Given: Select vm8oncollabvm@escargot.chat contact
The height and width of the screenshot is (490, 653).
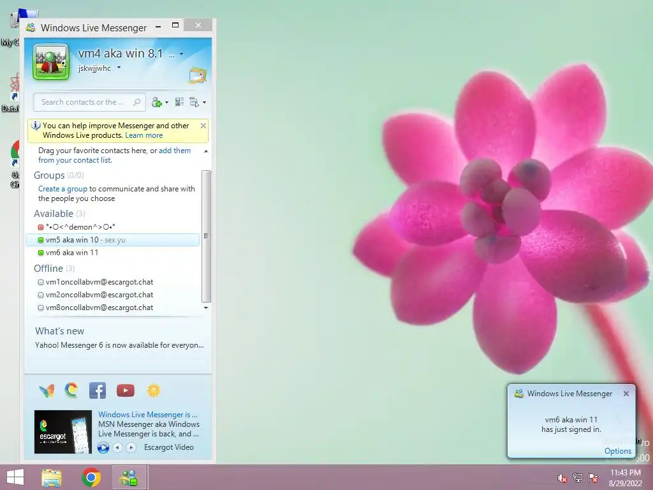Looking at the screenshot, I should 99,308.
